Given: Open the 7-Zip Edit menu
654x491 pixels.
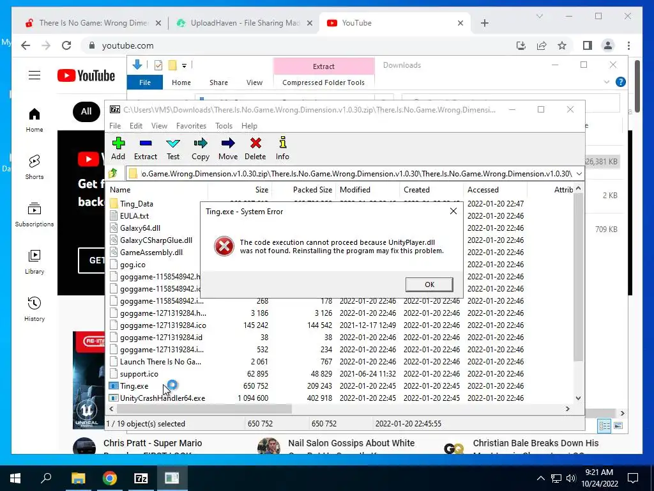Looking at the screenshot, I should coord(135,126).
